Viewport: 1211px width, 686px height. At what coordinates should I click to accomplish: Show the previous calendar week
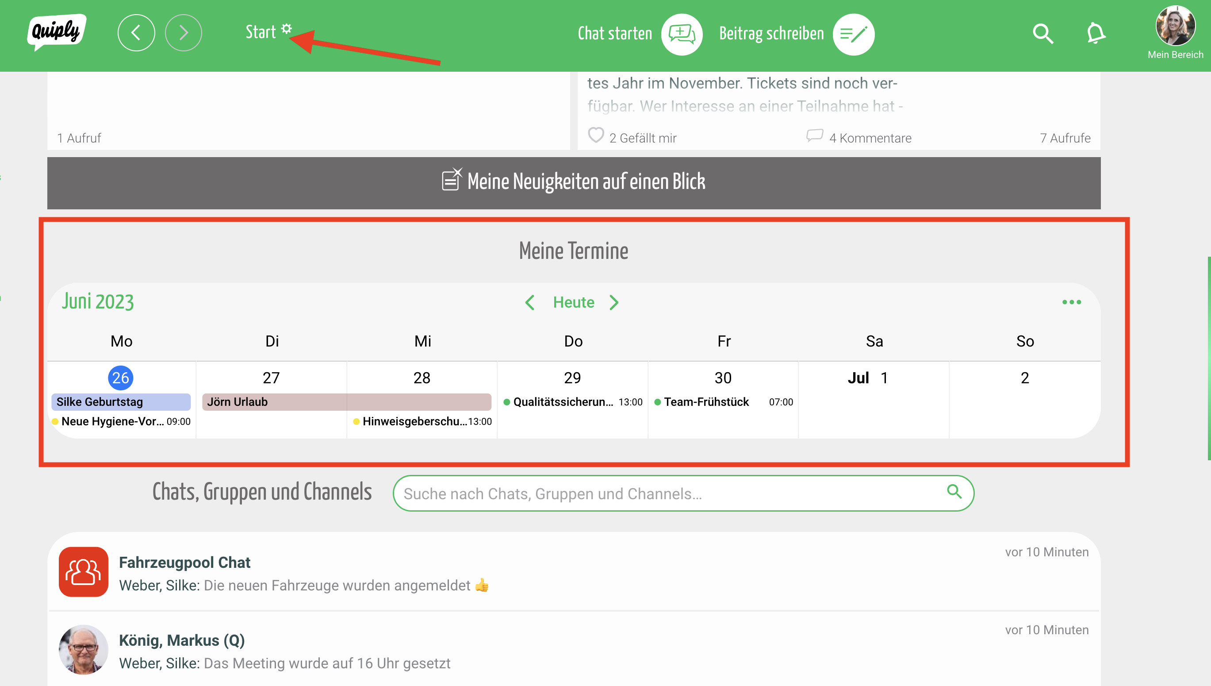(530, 302)
